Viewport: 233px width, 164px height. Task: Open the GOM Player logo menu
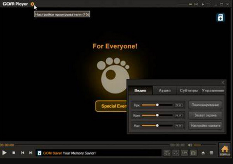[15, 4]
